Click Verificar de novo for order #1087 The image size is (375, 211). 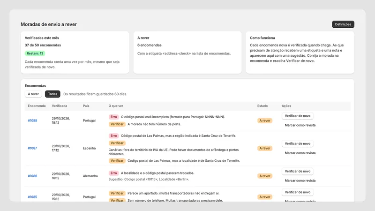point(298,143)
